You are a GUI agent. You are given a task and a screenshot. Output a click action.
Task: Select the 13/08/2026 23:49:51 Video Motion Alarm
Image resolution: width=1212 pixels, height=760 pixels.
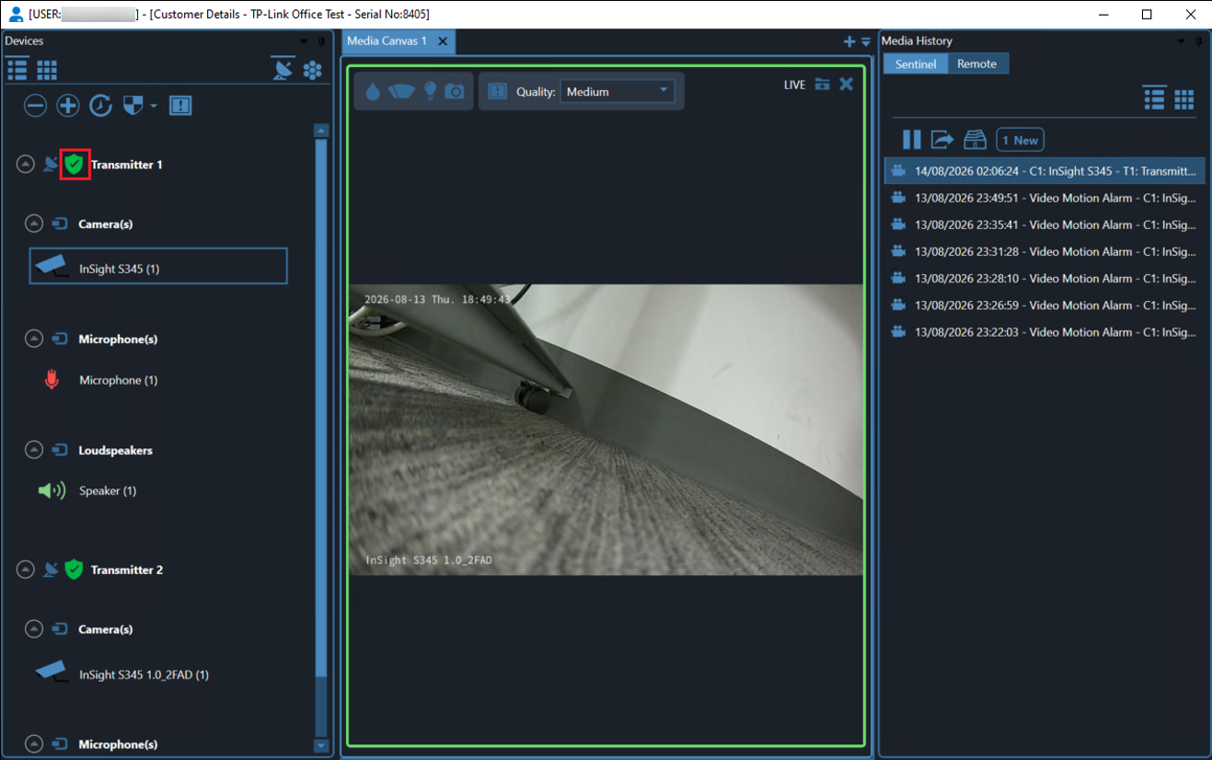coord(1045,198)
